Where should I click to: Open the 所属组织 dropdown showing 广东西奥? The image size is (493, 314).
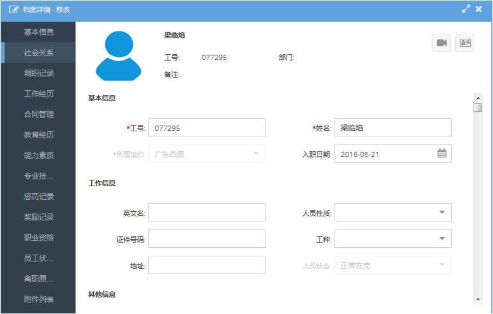pyautogui.click(x=207, y=154)
